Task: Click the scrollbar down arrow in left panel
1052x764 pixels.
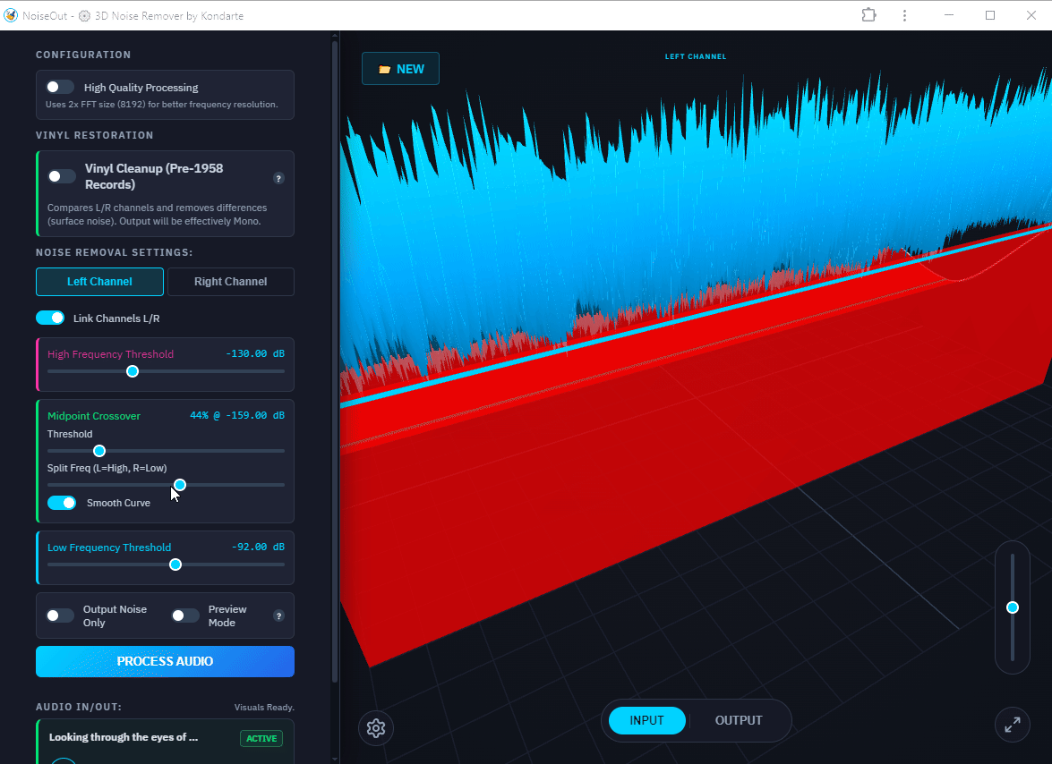Action: tap(335, 759)
